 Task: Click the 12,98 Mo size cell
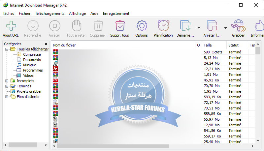coord(212,125)
